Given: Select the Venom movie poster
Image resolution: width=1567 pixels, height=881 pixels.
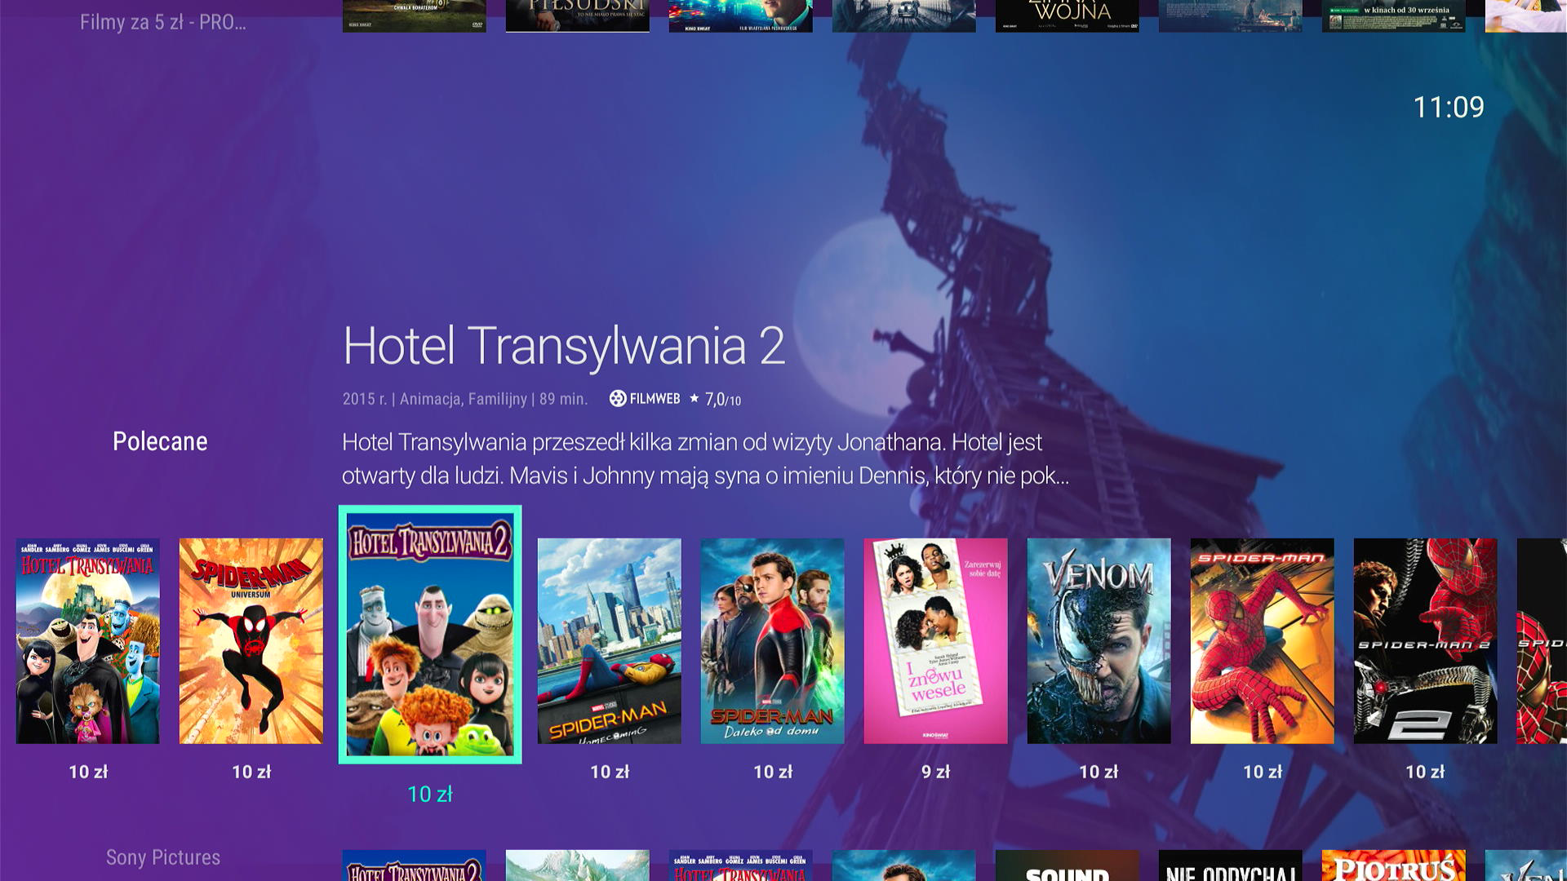Looking at the screenshot, I should point(1099,640).
